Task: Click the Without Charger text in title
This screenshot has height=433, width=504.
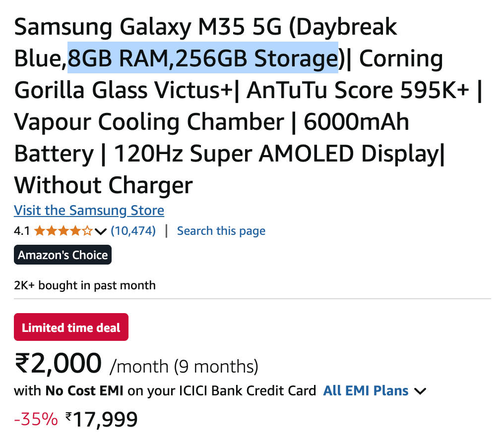Action: pyautogui.click(x=103, y=185)
